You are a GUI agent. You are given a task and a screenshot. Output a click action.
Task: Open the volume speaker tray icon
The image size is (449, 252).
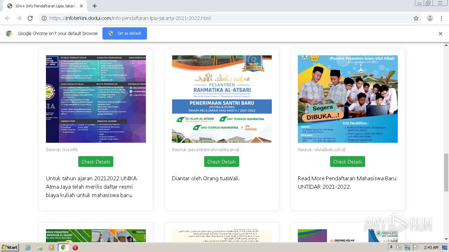click(399, 247)
